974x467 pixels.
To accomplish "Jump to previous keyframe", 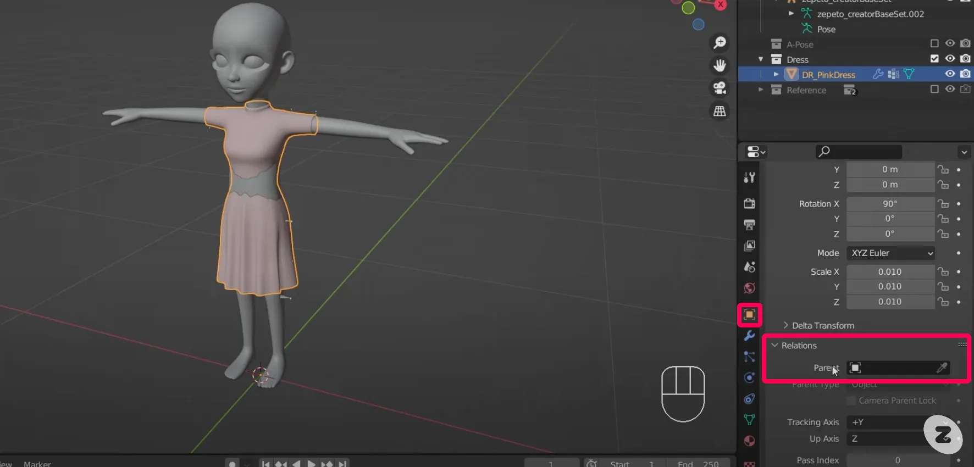I will [281, 464].
